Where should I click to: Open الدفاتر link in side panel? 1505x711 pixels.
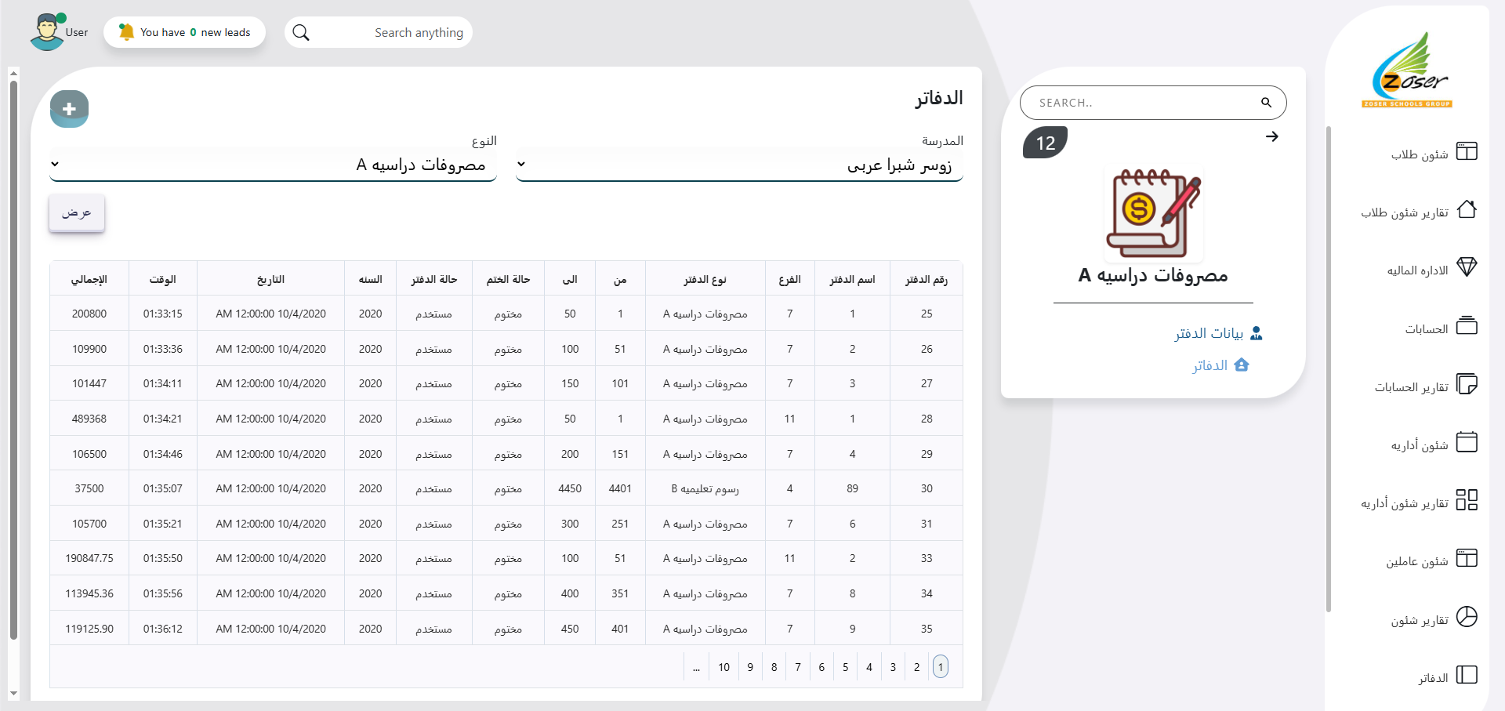[x=1210, y=365]
